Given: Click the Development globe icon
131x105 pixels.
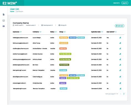Looking at the screenshot, I should [42, 25].
